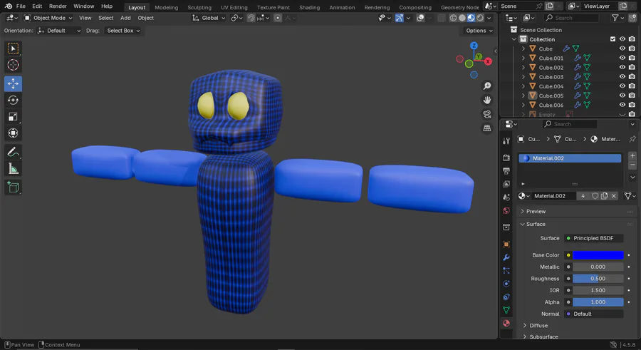Open the Render properties tab
The width and height of the screenshot is (641, 350).
coord(506,158)
